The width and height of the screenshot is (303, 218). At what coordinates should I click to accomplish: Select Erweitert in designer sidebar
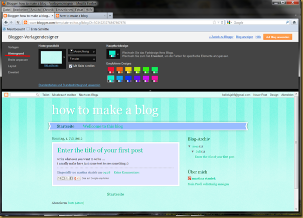coord(14,72)
